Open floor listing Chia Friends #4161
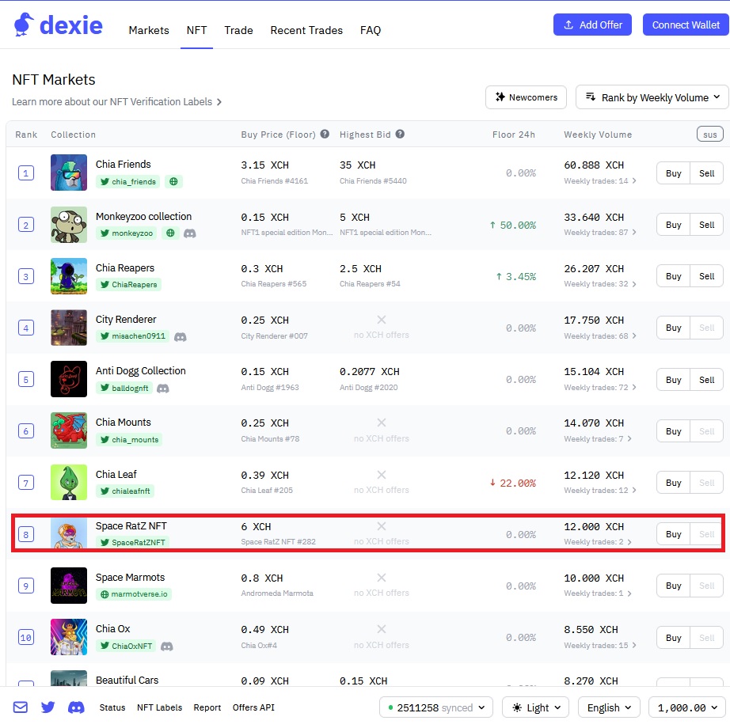The height and width of the screenshot is (728, 730). pos(275,180)
